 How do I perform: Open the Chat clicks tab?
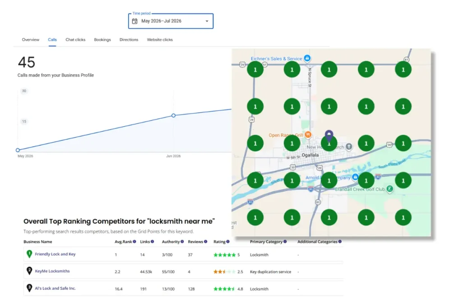75,39
